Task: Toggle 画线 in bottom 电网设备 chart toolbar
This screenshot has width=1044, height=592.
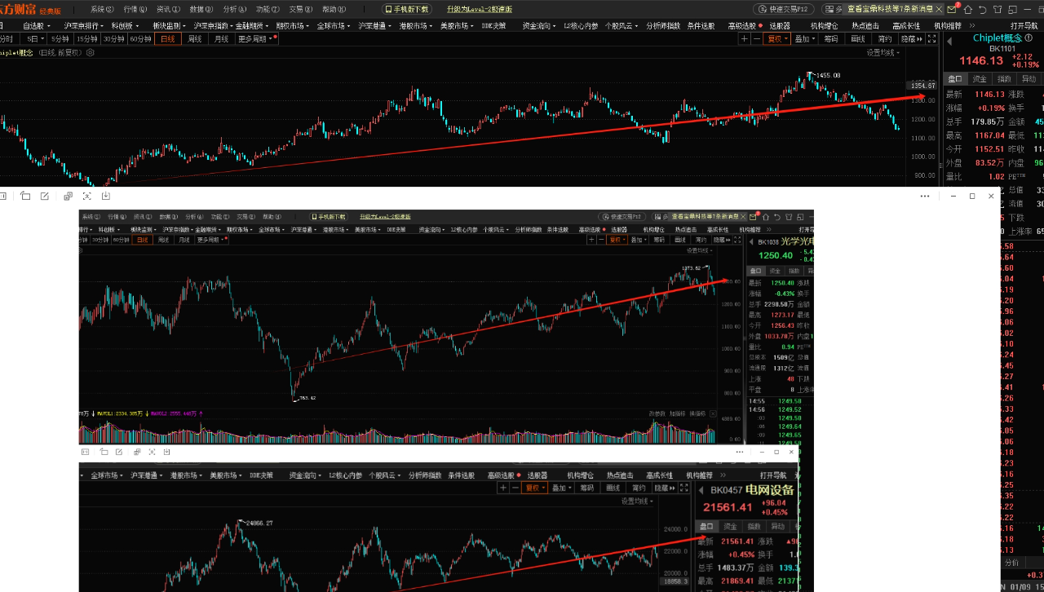Action: (613, 488)
